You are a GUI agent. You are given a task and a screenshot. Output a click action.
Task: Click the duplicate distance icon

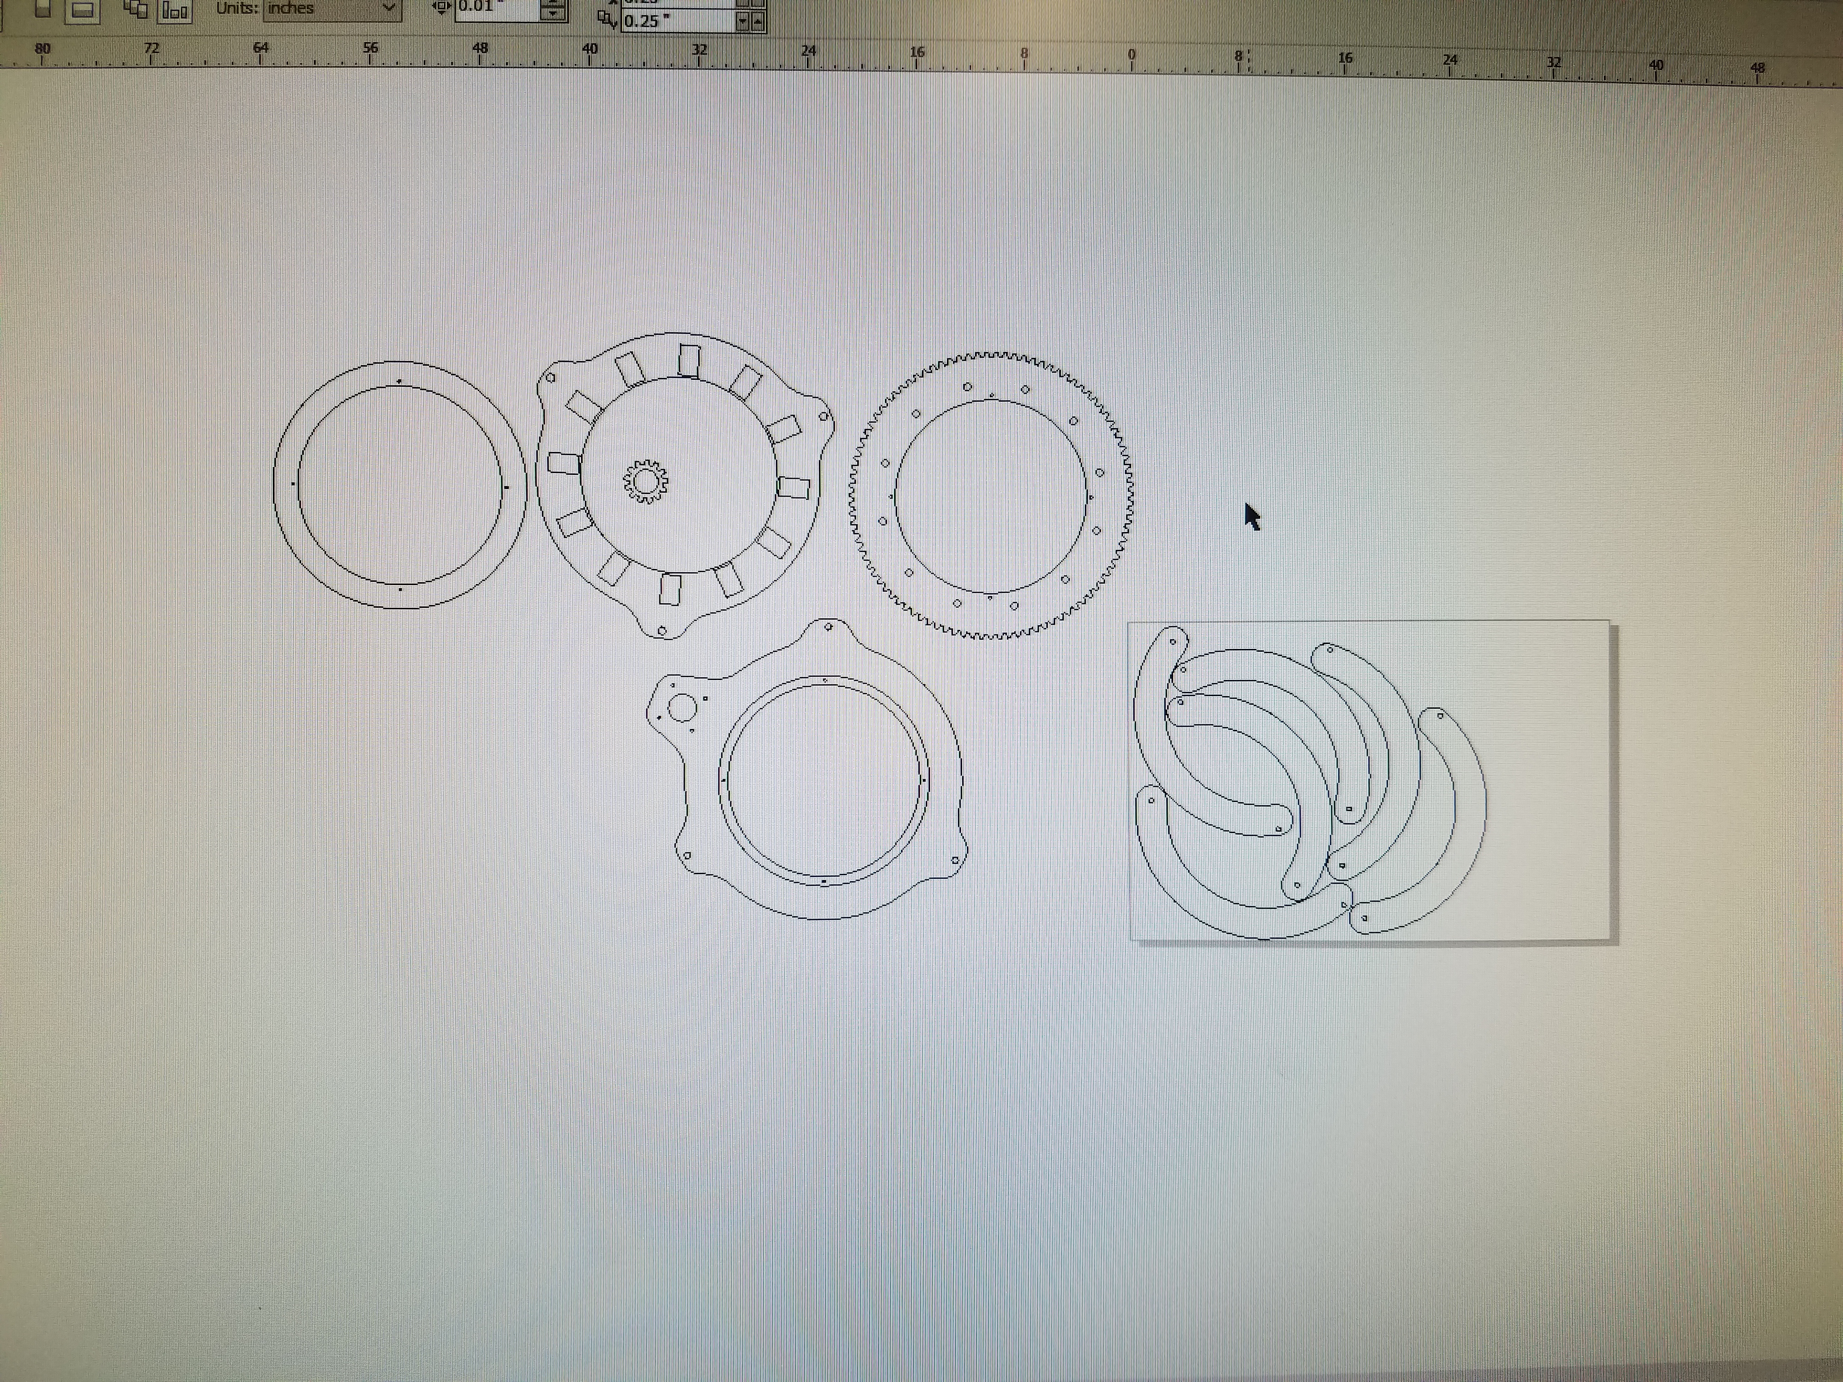(608, 20)
